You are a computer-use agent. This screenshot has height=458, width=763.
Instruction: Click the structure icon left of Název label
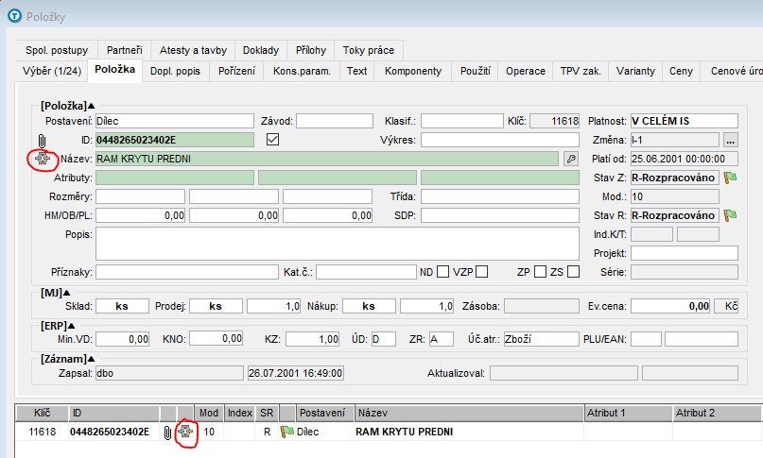tap(43, 159)
